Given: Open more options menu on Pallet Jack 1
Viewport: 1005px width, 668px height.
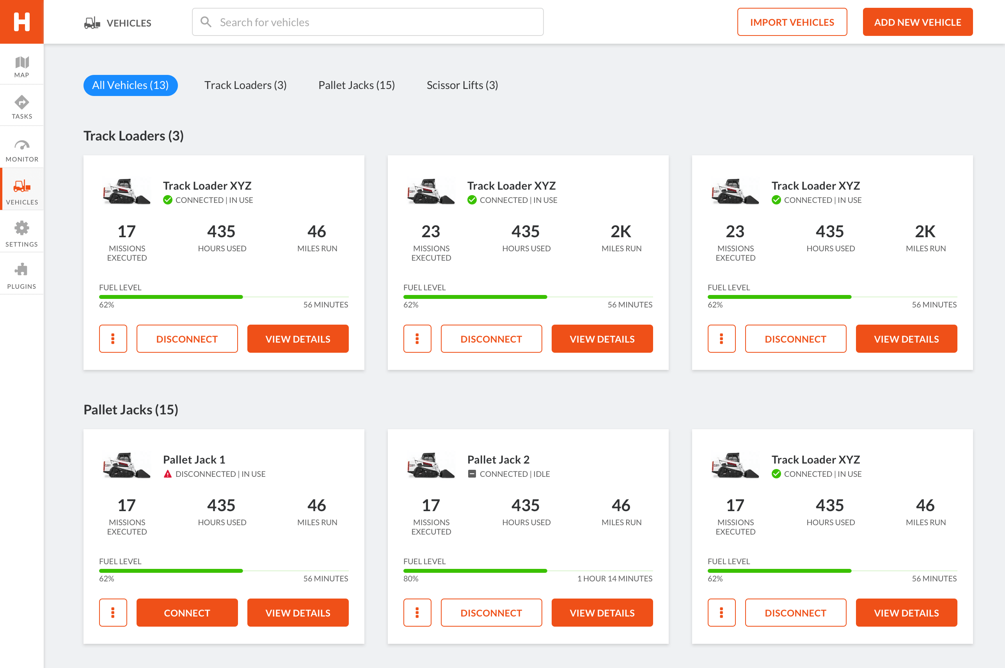Looking at the screenshot, I should [x=113, y=613].
